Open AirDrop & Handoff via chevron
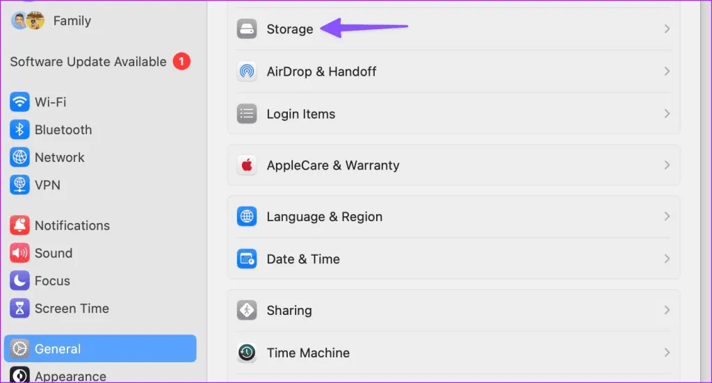The height and width of the screenshot is (383, 712). click(x=667, y=72)
